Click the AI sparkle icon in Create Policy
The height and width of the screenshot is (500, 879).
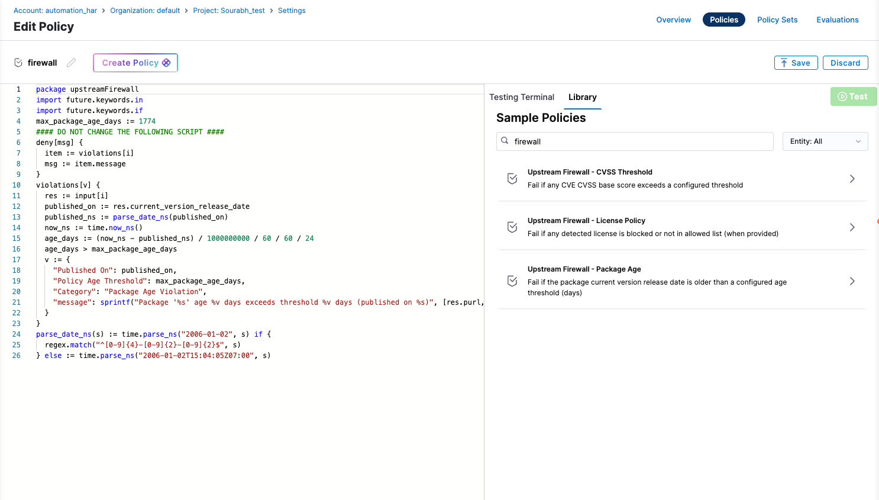click(x=166, y=63)
